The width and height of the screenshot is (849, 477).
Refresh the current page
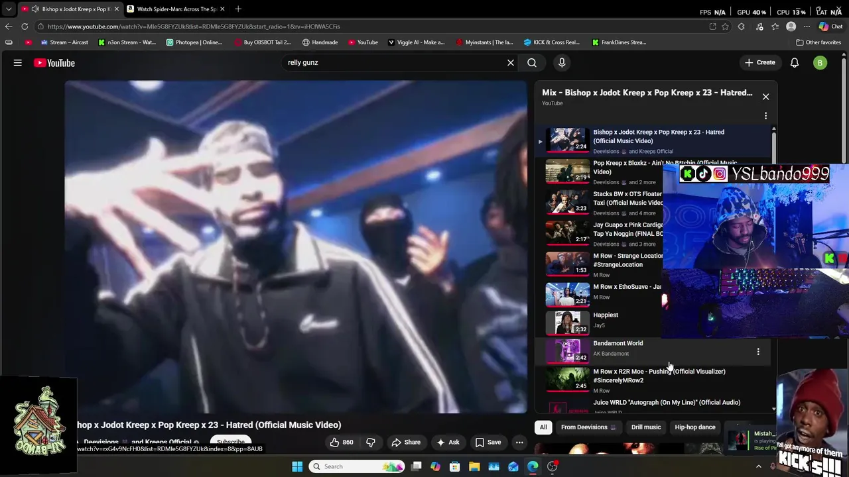(x=25, y=26)
